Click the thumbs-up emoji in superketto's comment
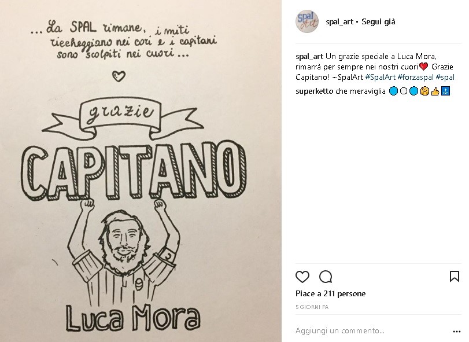This screenshot has width=469, height=342. coord(435,91)
